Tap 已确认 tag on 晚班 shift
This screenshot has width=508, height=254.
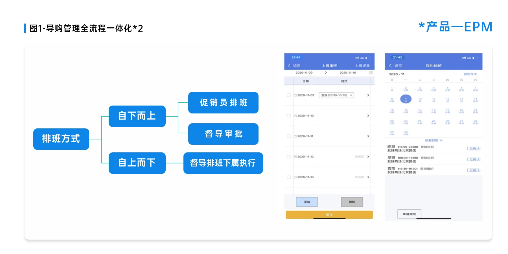474,149
